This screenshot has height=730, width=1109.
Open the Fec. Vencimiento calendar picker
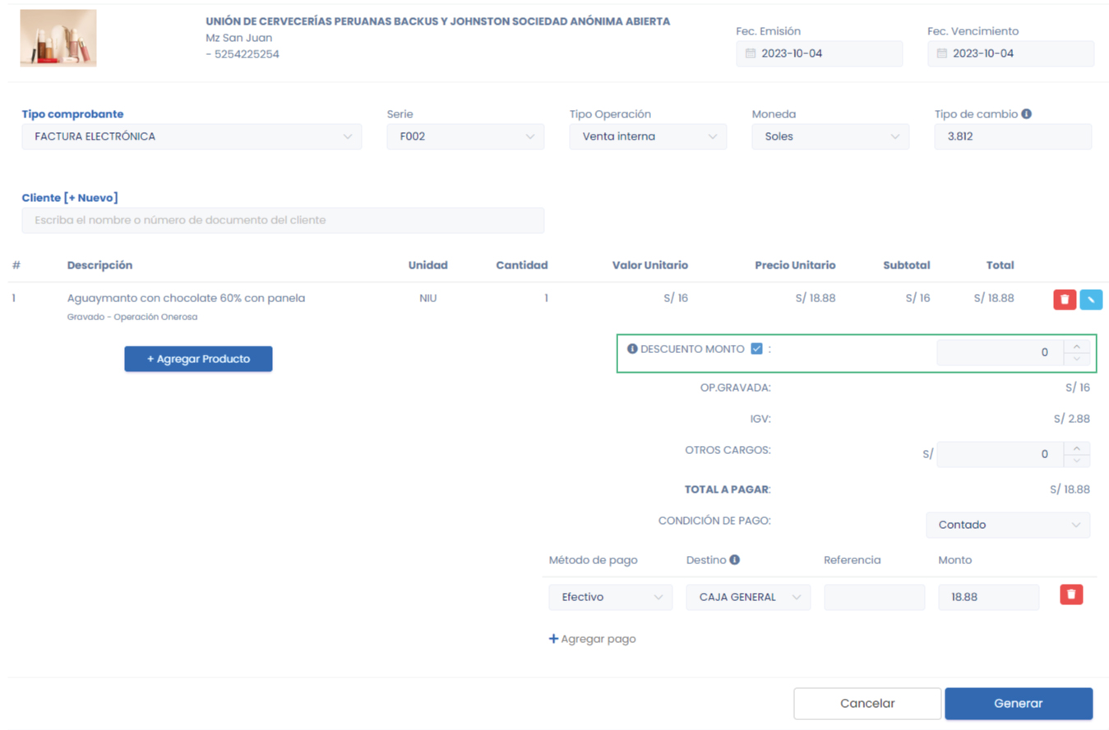(x=941, y=53)
